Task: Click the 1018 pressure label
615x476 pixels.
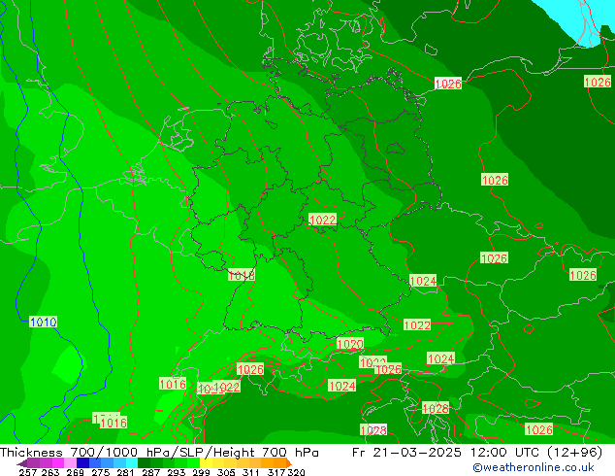Action: point(242,275)
